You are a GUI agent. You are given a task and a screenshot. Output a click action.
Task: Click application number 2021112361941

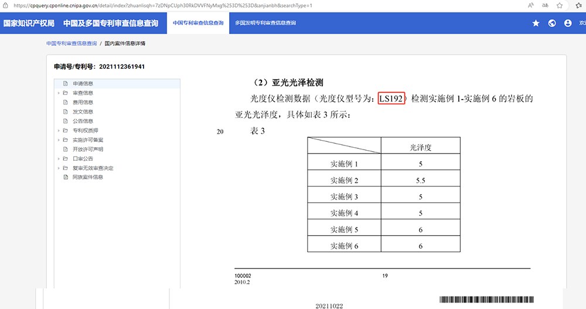coord(122,67)
